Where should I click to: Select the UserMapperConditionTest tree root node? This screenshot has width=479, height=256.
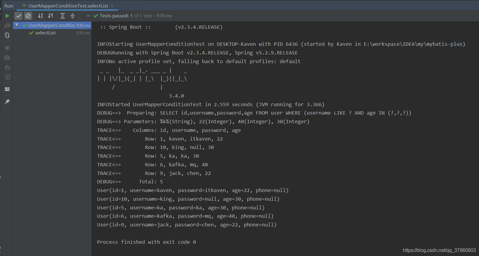pos(52,25)
